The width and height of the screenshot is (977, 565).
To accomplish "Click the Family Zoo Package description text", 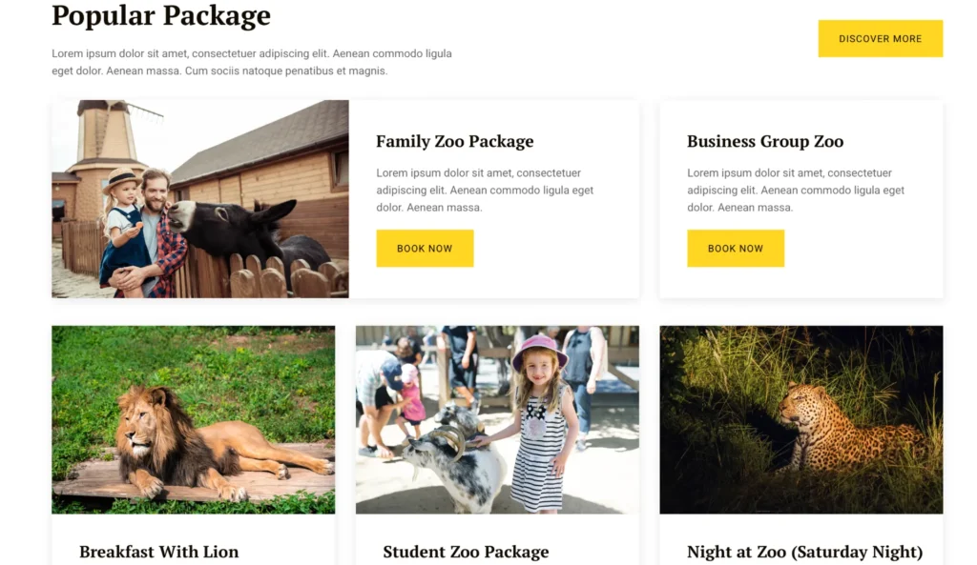I will pyautogui.click(x=484, y=190).
